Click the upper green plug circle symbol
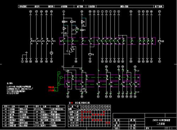This screenshot has width=177, height=130. tap(61, 78)
